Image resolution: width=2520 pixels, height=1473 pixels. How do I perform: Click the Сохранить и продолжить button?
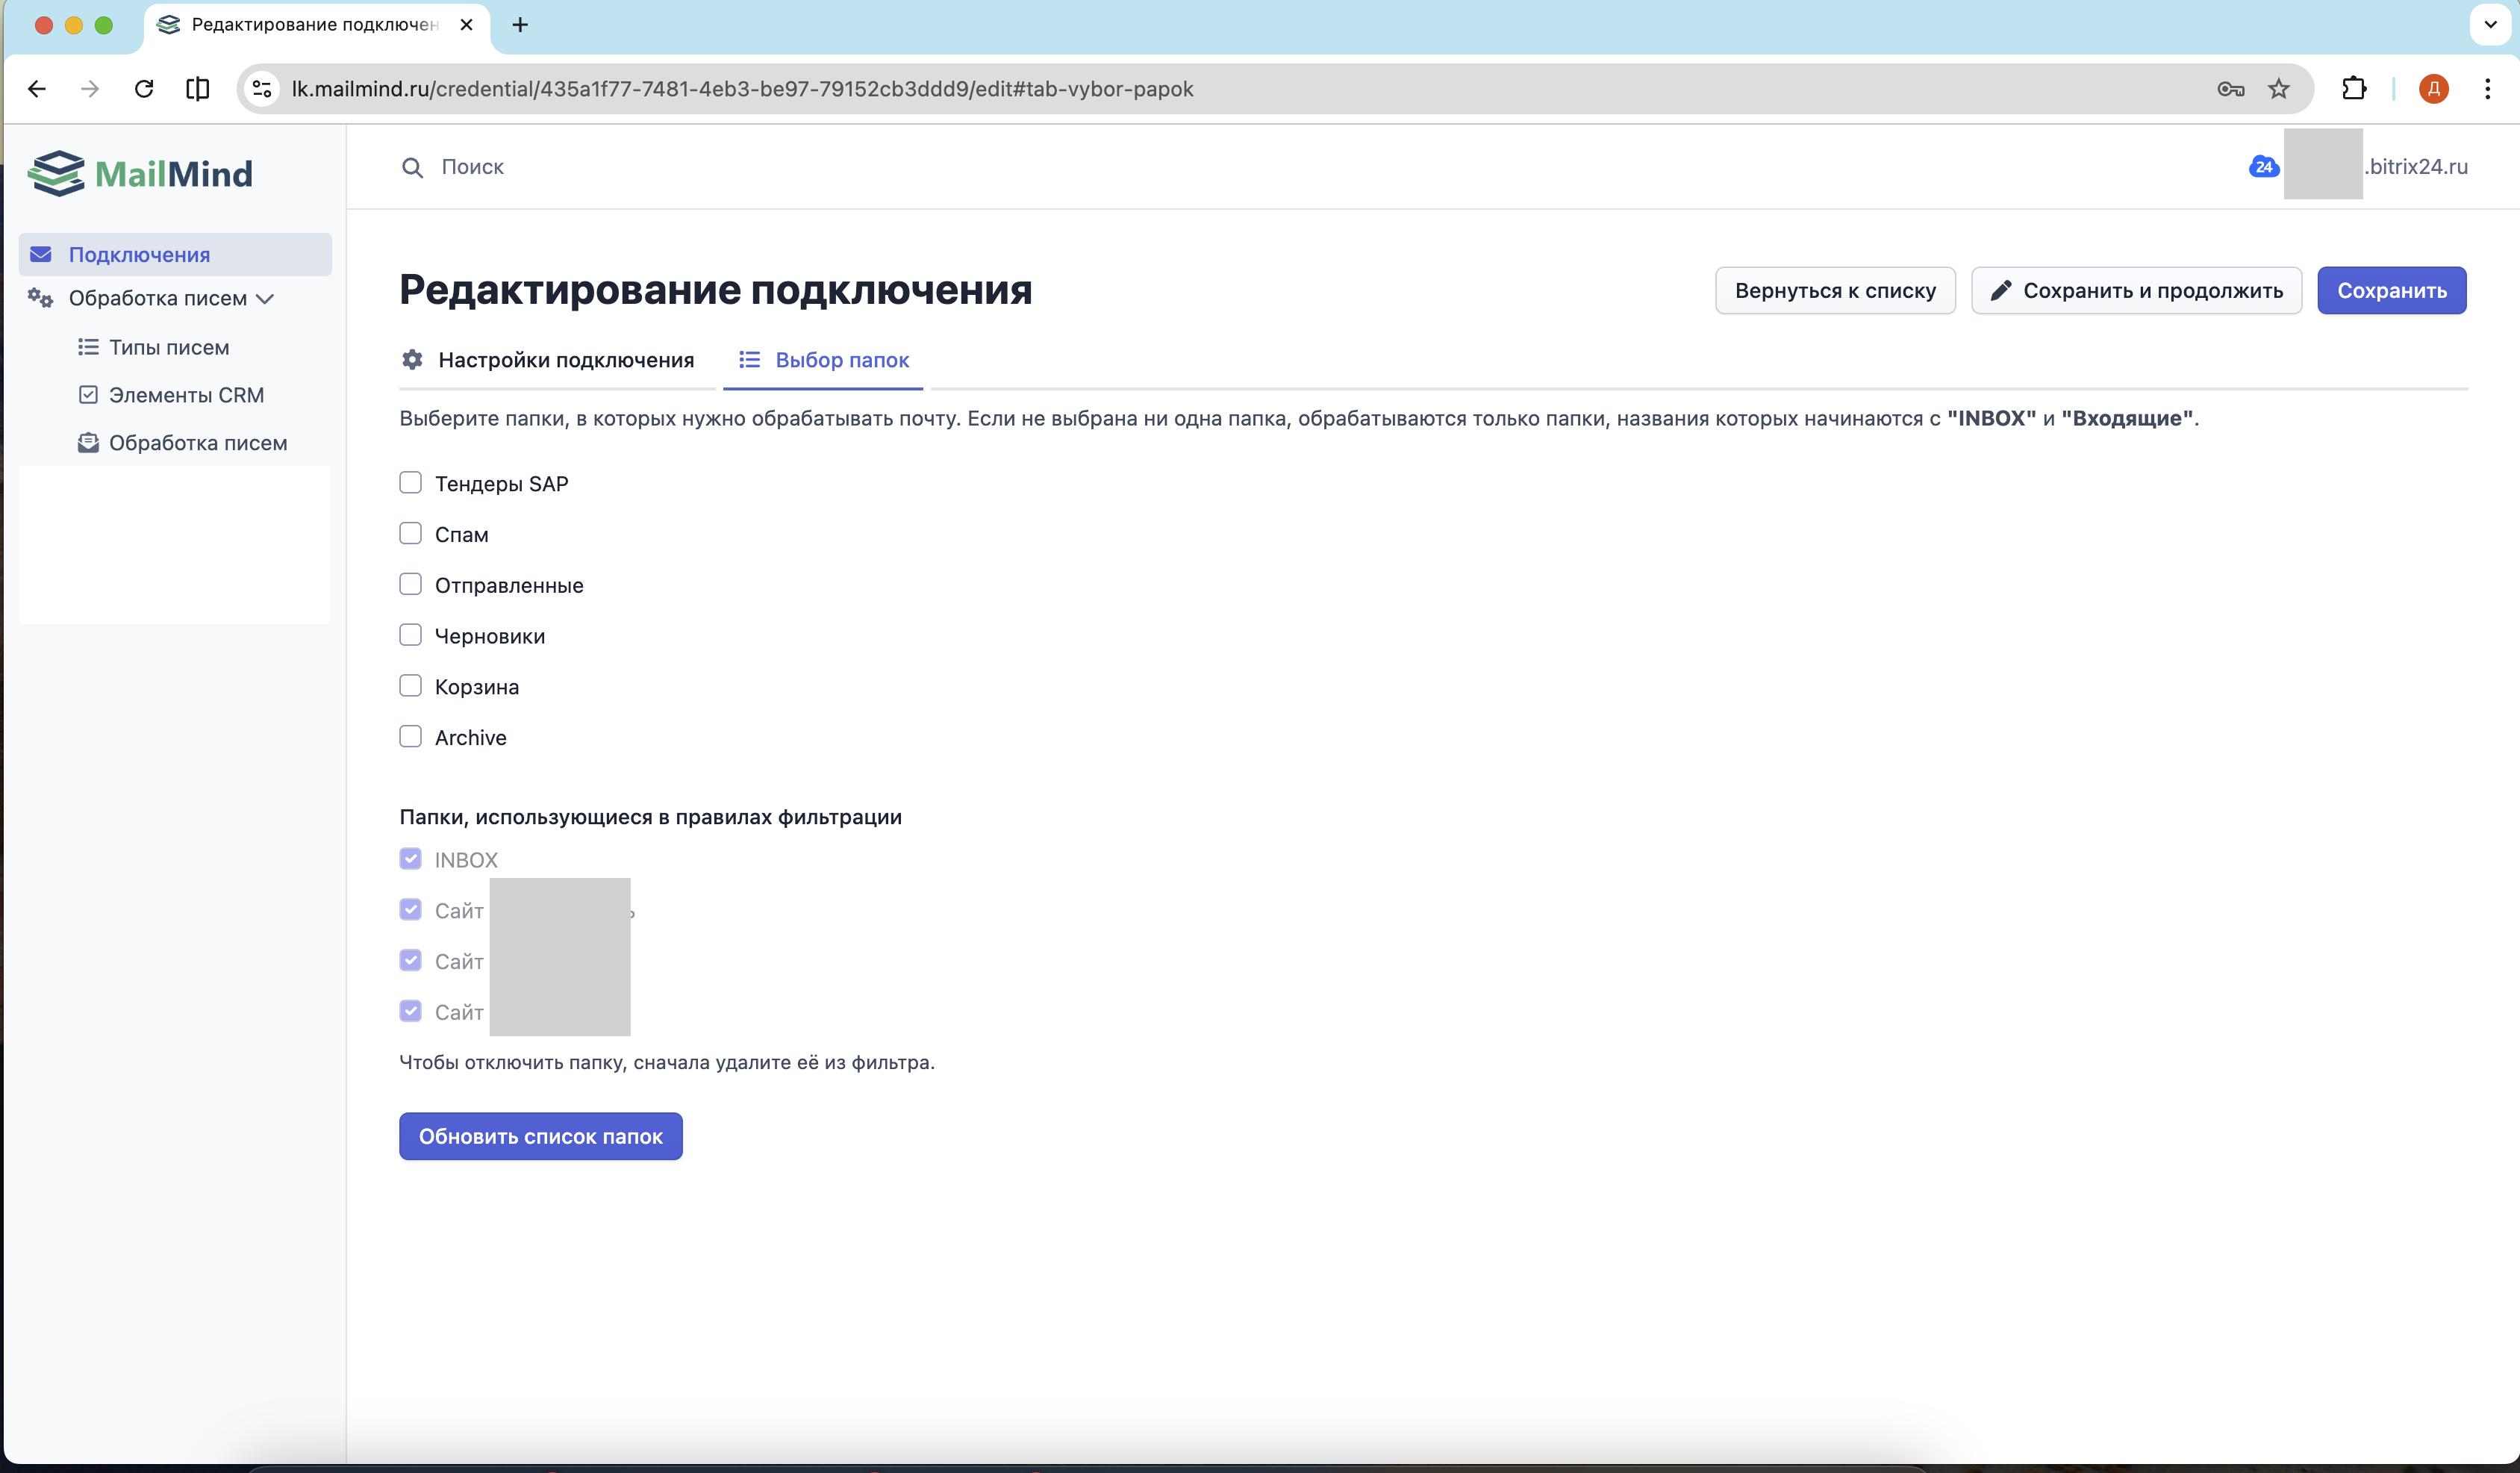(2136, 291)
